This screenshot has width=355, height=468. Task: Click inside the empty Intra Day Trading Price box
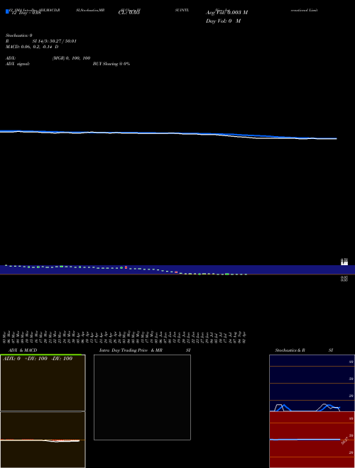[142, 397]
